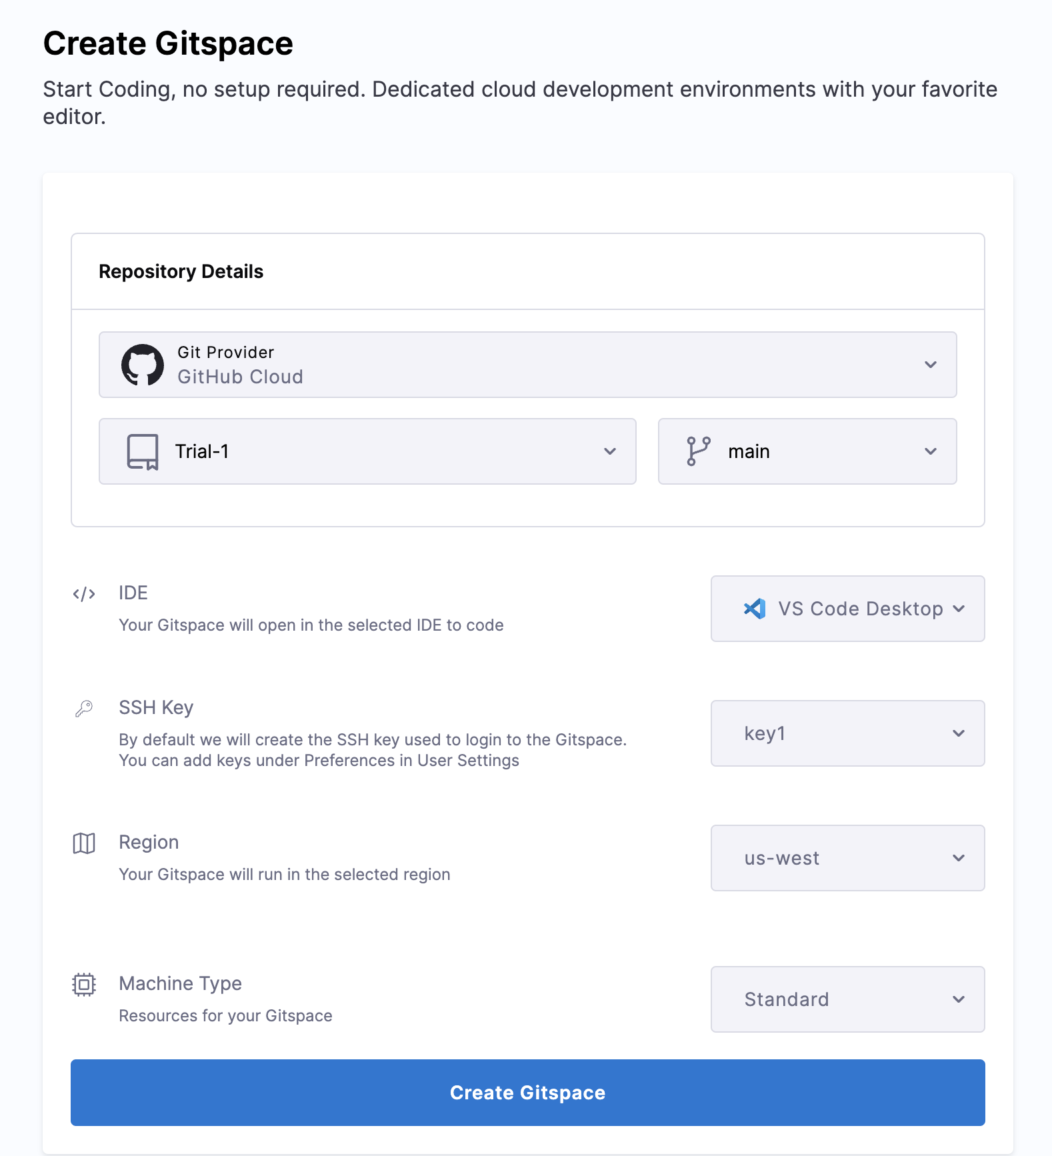Screen dimensions: 1052x1156
Task: Click the Region map icon
Action: click(84, 843)
